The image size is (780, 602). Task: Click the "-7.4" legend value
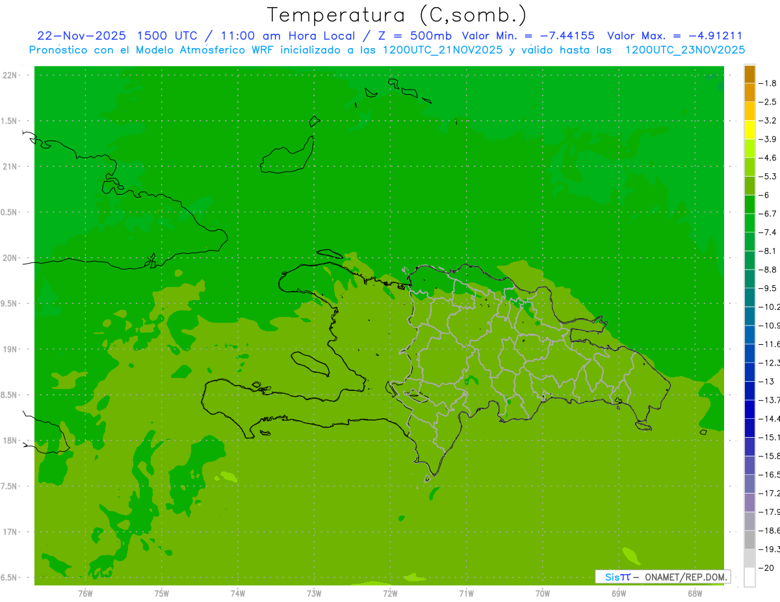coord(769,232)
